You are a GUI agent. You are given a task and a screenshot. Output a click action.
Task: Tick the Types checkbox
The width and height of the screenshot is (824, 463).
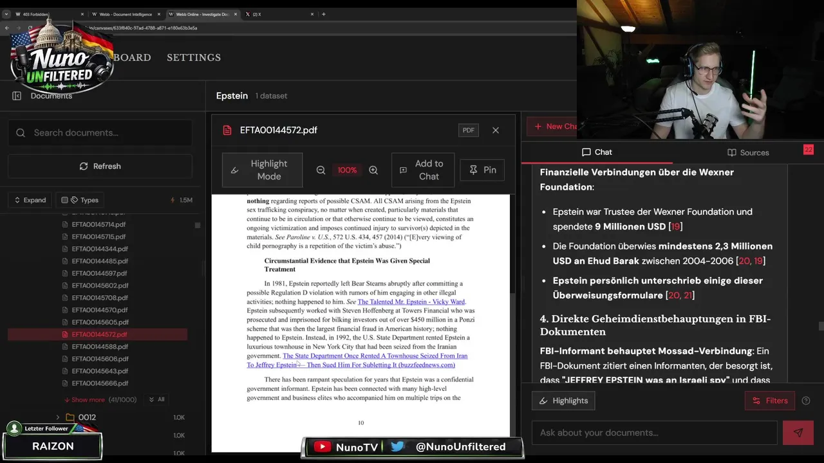click(x=64, y=200)
